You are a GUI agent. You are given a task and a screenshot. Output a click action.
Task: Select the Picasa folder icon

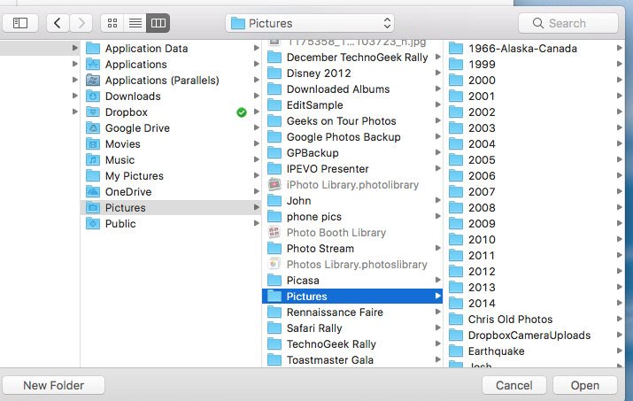coord(274,281)
